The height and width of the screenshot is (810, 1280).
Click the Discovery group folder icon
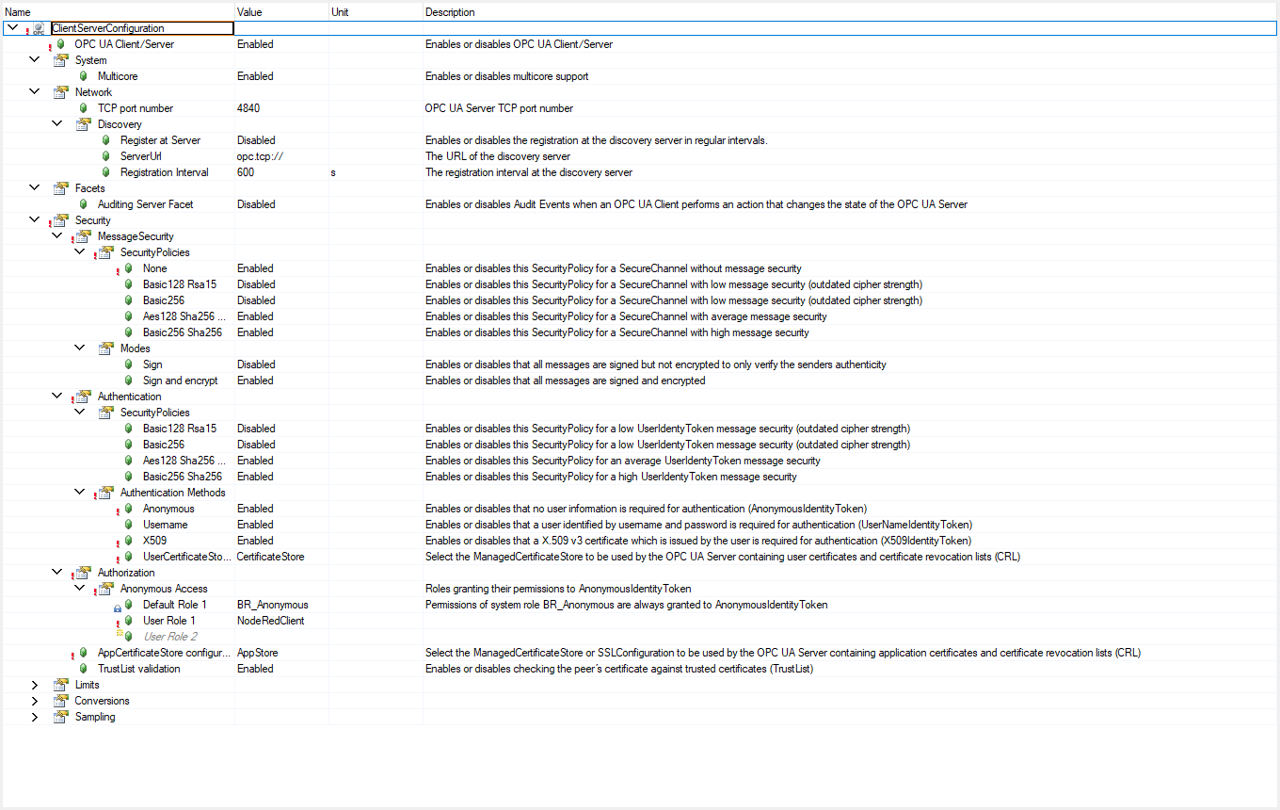84,124
